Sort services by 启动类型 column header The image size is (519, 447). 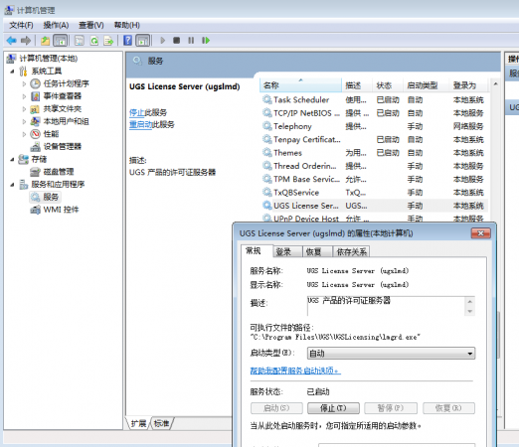click(426, 85)
